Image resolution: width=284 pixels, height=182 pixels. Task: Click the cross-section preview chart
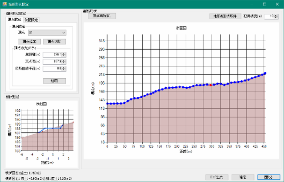point(42,134)
